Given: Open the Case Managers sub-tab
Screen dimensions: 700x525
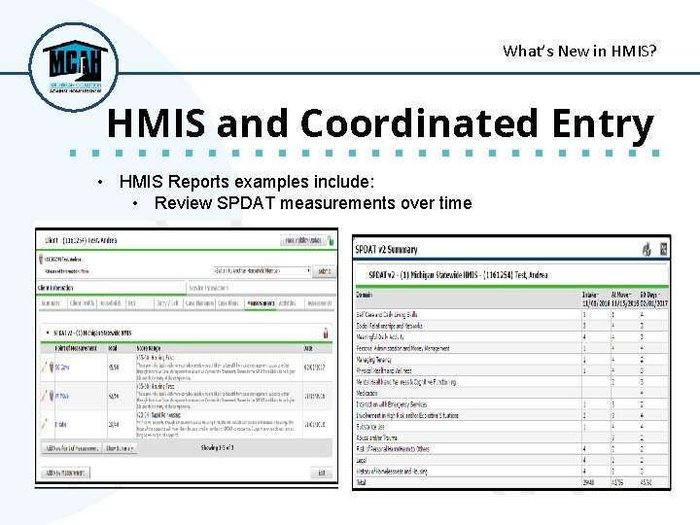Looking at the screenshot, I should [199, 303].
